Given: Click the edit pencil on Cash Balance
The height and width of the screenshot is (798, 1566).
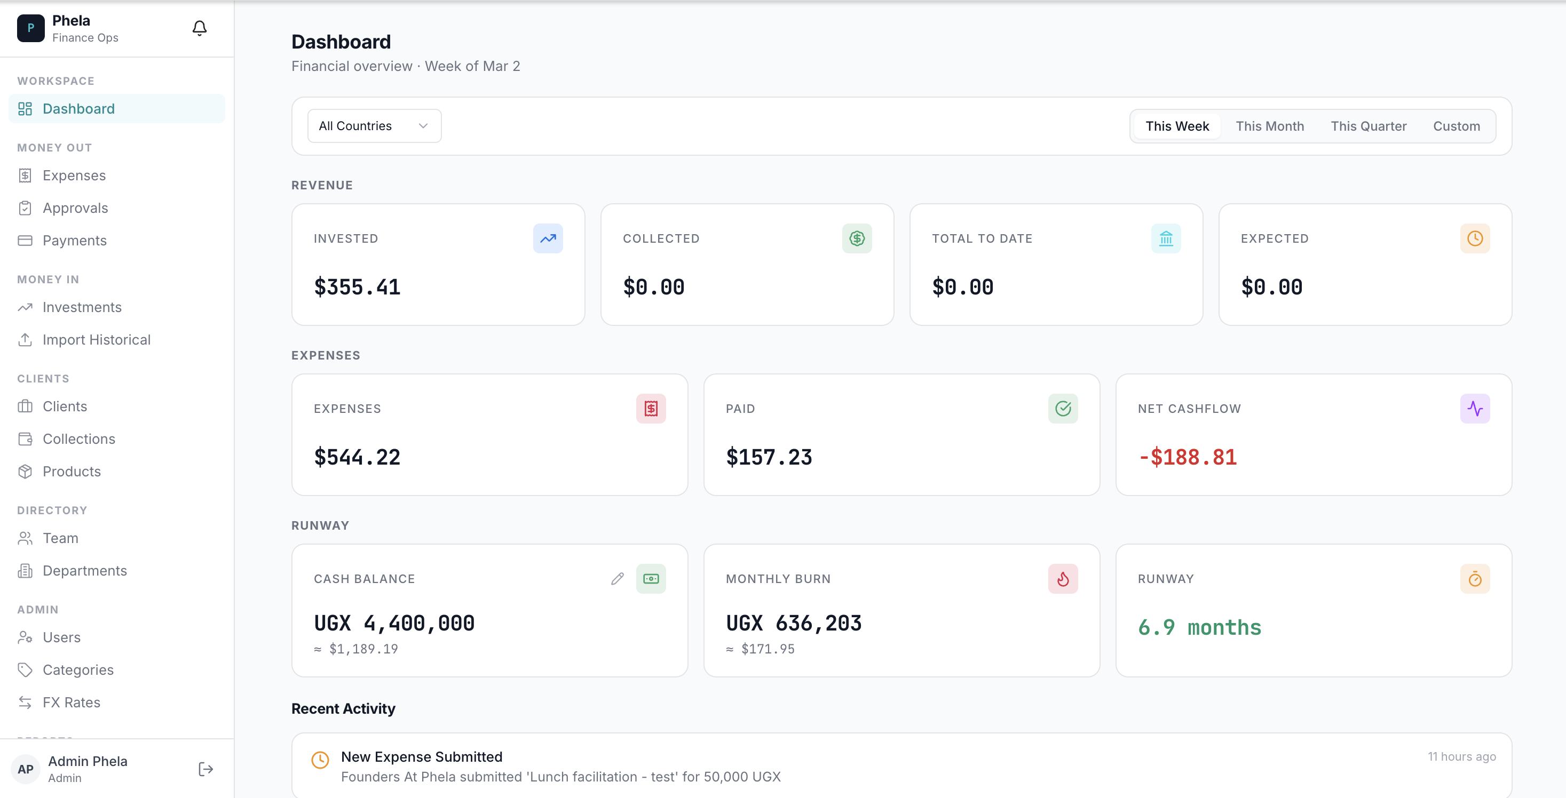Looking at the screenshot, I should 617,579.
